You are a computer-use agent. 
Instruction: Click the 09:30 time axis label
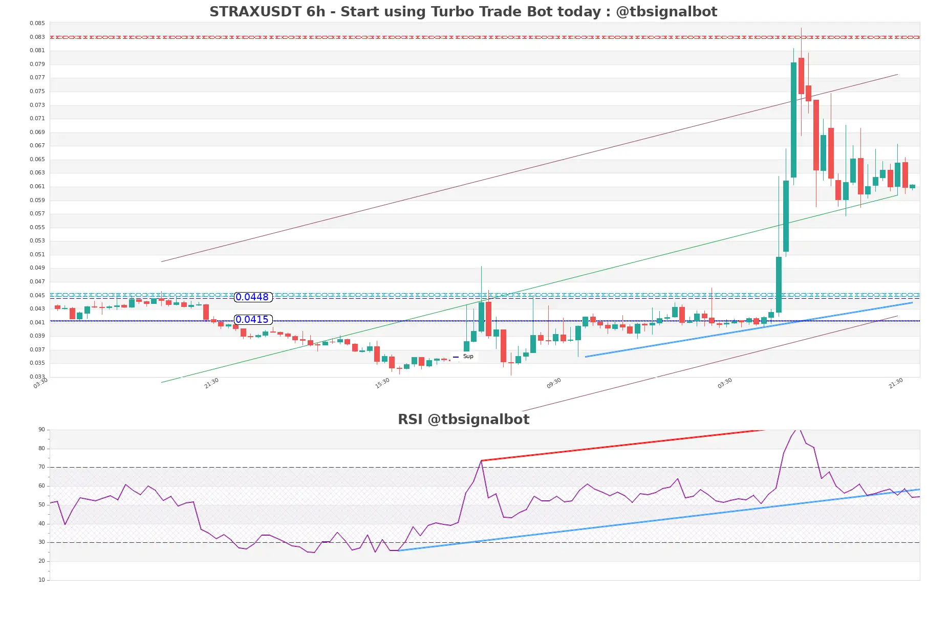[x=554, y=383]
